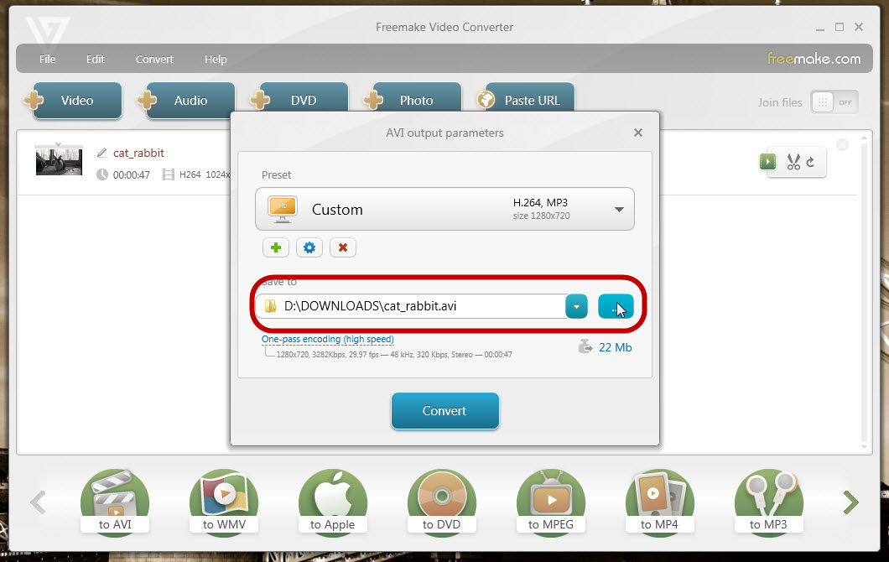Viewport: 889px width, 562px height.
Task: Click One-pass encoding link
Action: [x=327, y=340]
